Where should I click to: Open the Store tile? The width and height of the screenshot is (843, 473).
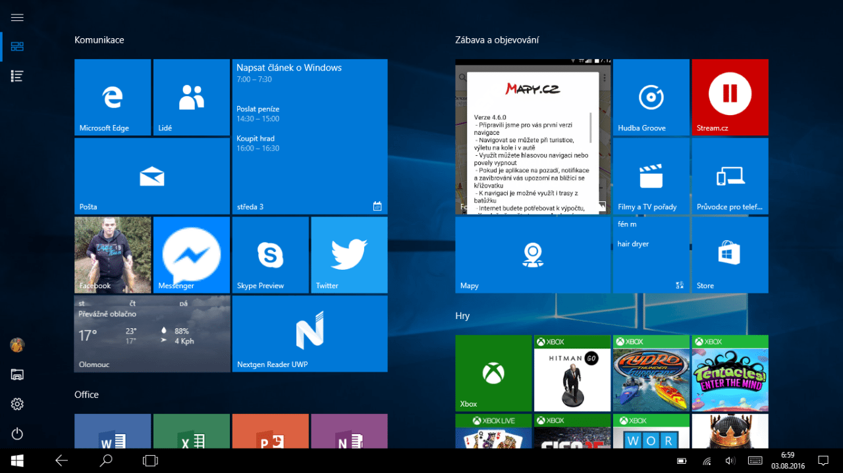[x=730, y=255]
